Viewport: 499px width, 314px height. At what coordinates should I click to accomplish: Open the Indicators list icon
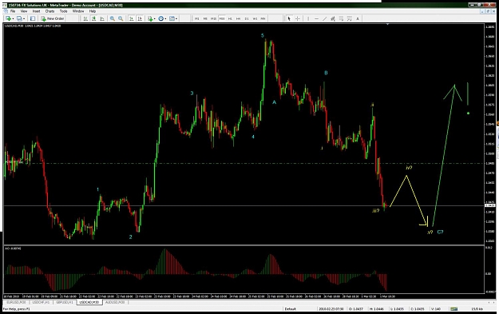(150, 19)
